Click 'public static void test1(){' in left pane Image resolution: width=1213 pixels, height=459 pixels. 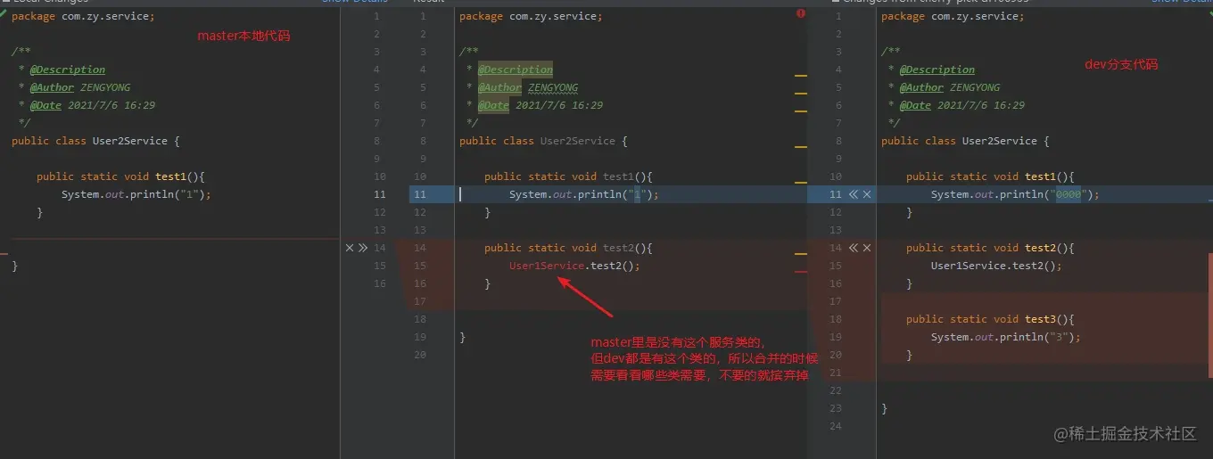pyautogui.click(x=120, y=176)
